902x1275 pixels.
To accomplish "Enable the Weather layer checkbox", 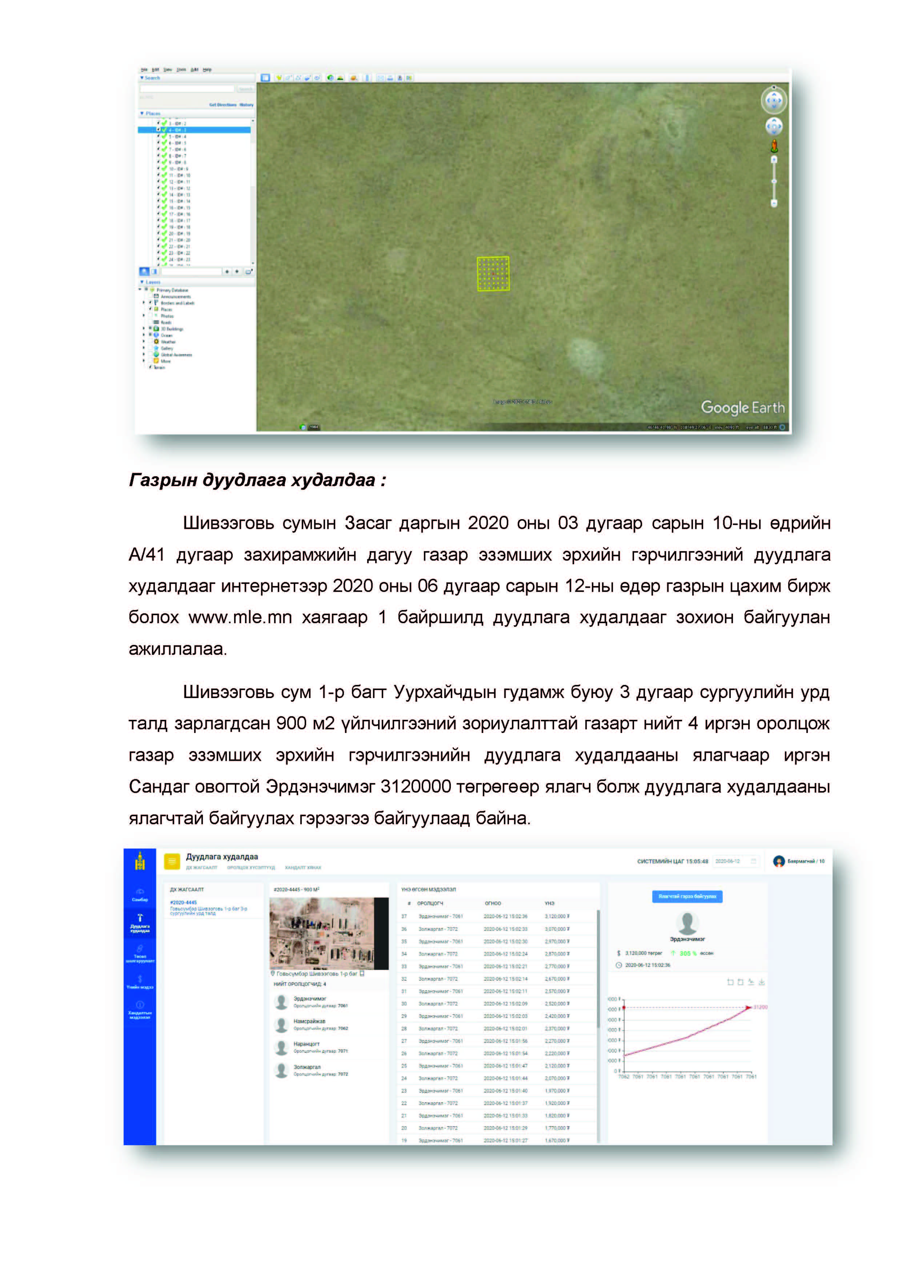I will [x=151, y=341].
